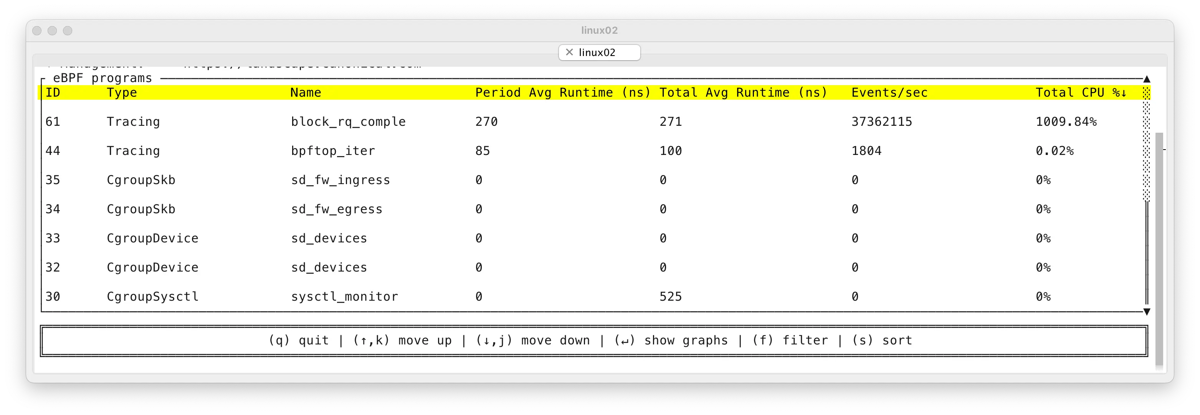The image size is (1200, 415).
Task: Click ID 30 cell
Action: (x=53, y=297)
